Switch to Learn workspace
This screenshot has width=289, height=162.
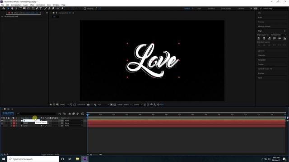point(199,9)
